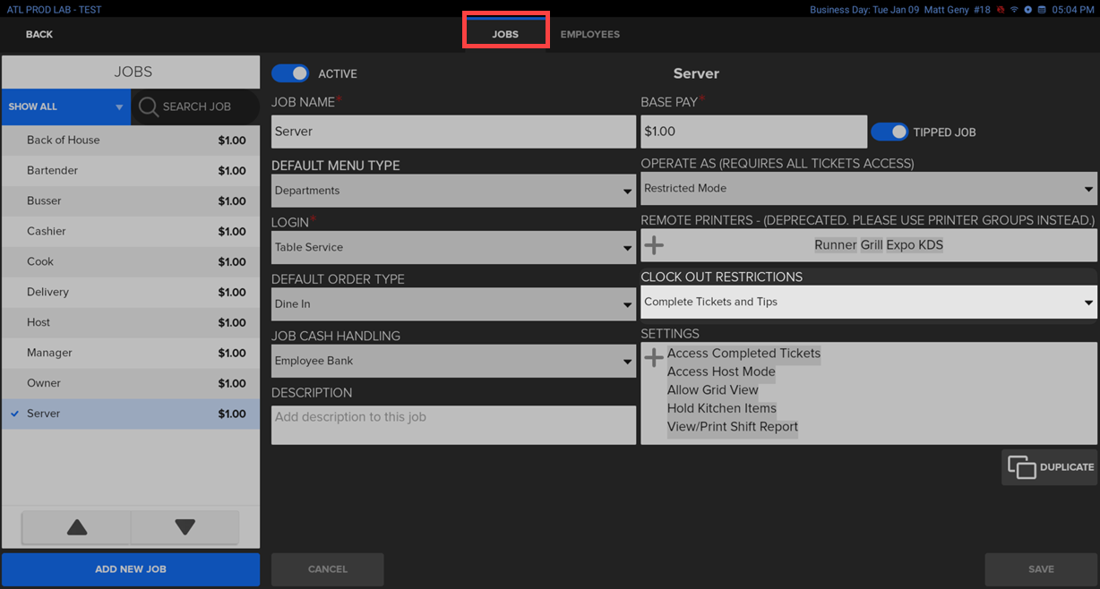Click the circular sync icon in the status bar

1027,9
